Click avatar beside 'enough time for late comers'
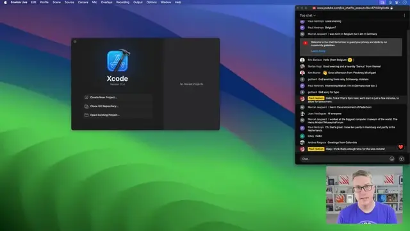 pyautogui.click(x=302, y=149)
